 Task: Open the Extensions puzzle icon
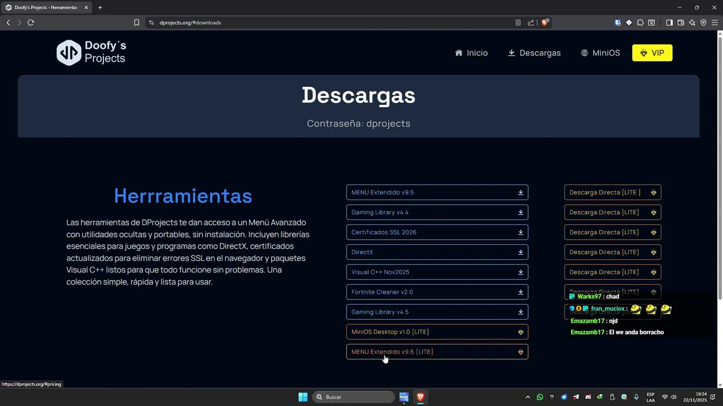(640, 23)
